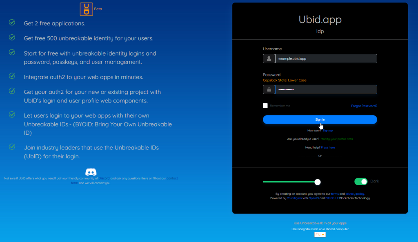Click the UbID logo icon
The image size is (418, 242).
tap(86, 9)
